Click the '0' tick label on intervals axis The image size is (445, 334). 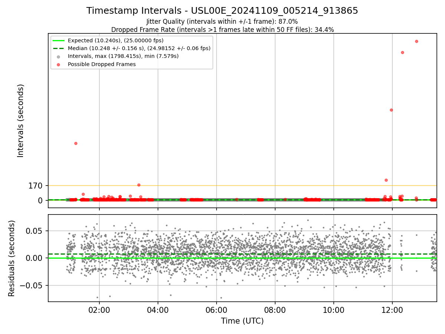[x=41, y=200]
